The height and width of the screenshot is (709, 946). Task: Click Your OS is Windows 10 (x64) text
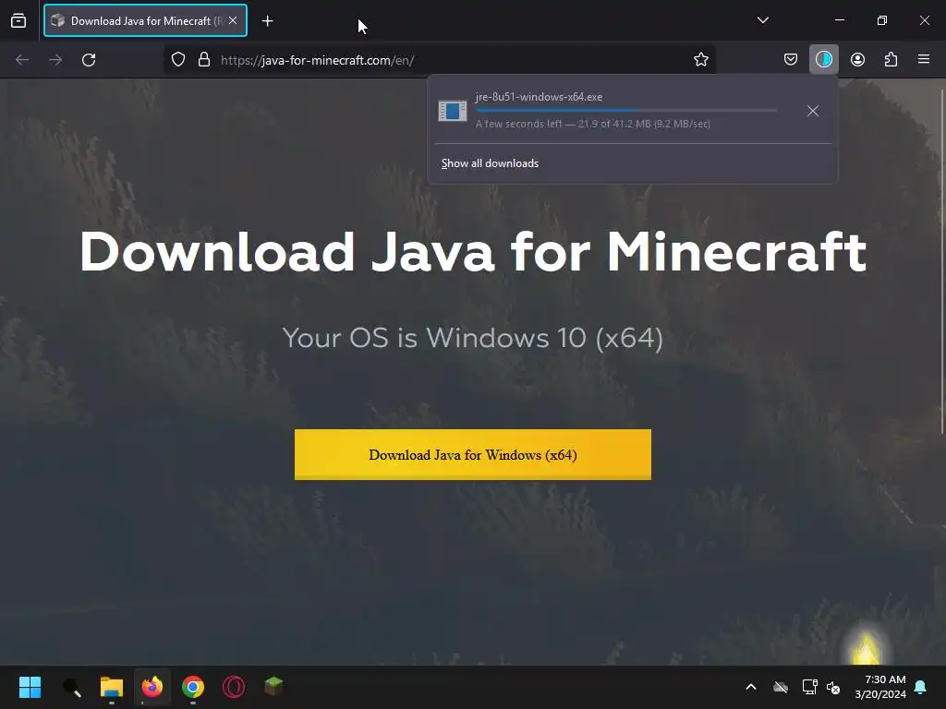(x=473, y=338)
